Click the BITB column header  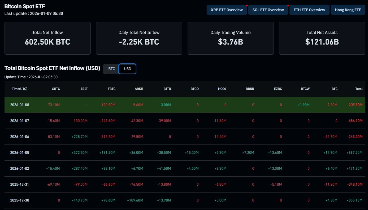[167, 89]
